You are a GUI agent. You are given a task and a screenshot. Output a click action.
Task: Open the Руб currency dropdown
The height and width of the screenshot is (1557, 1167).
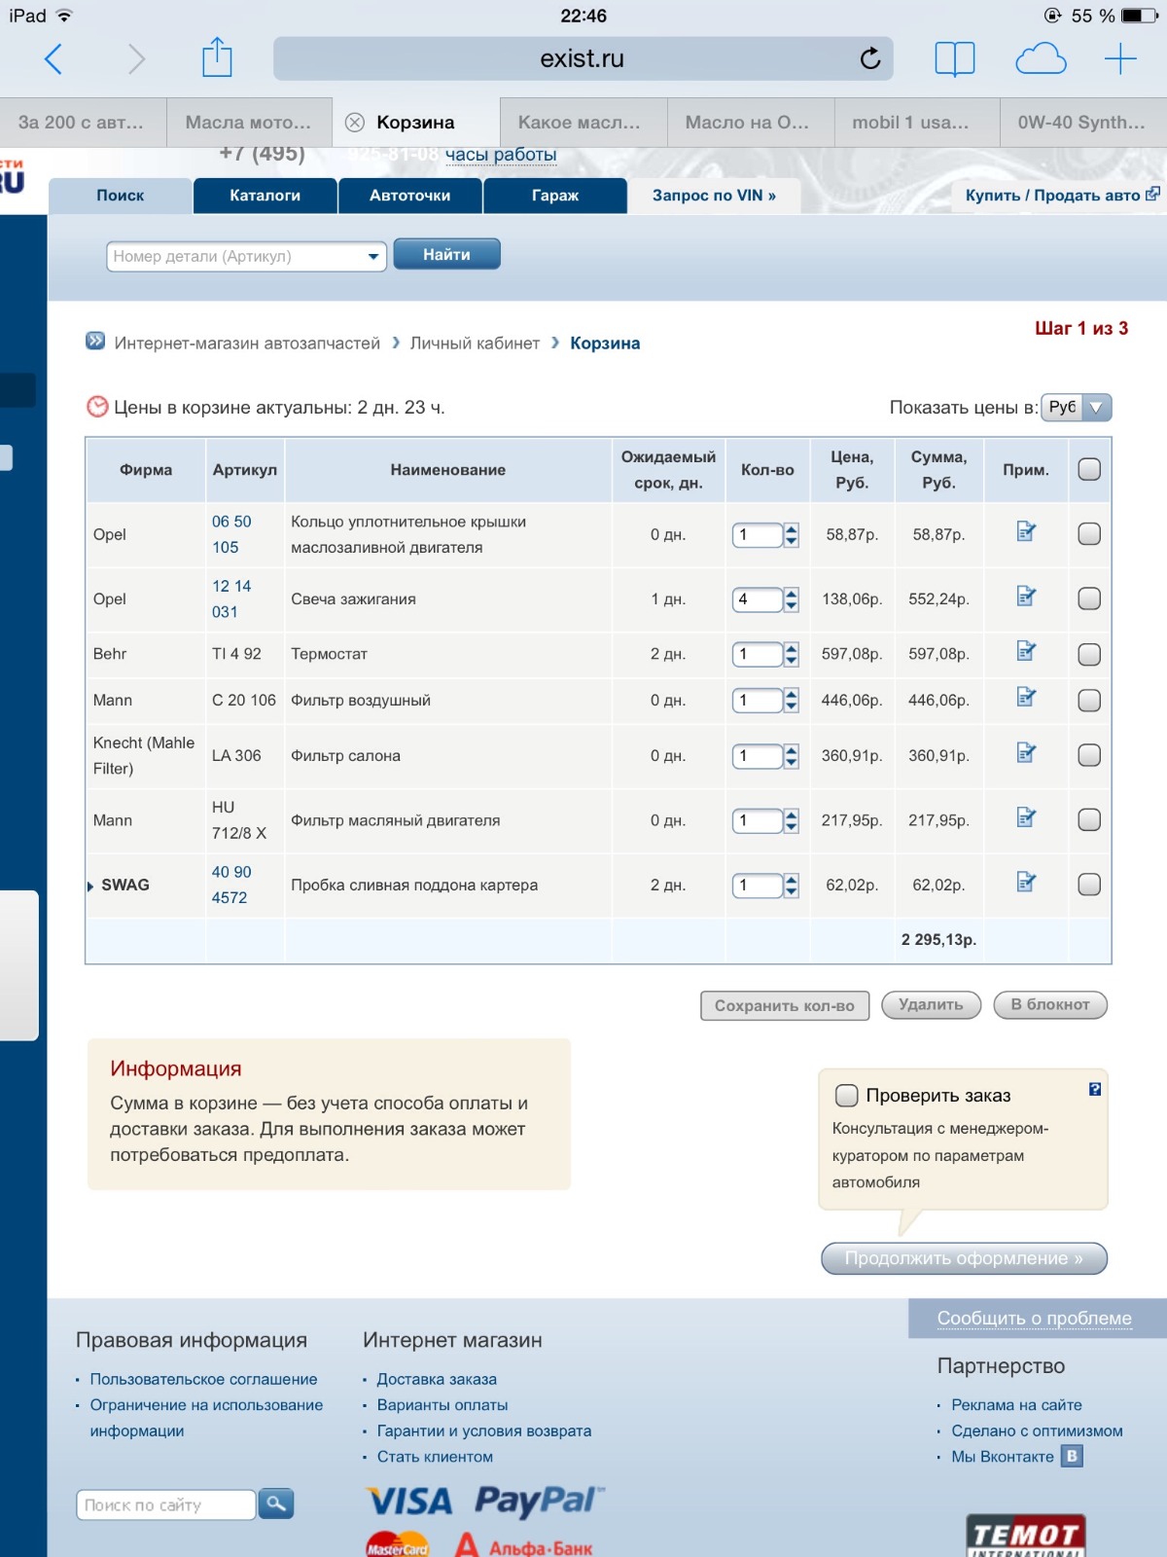point(1076,407)
